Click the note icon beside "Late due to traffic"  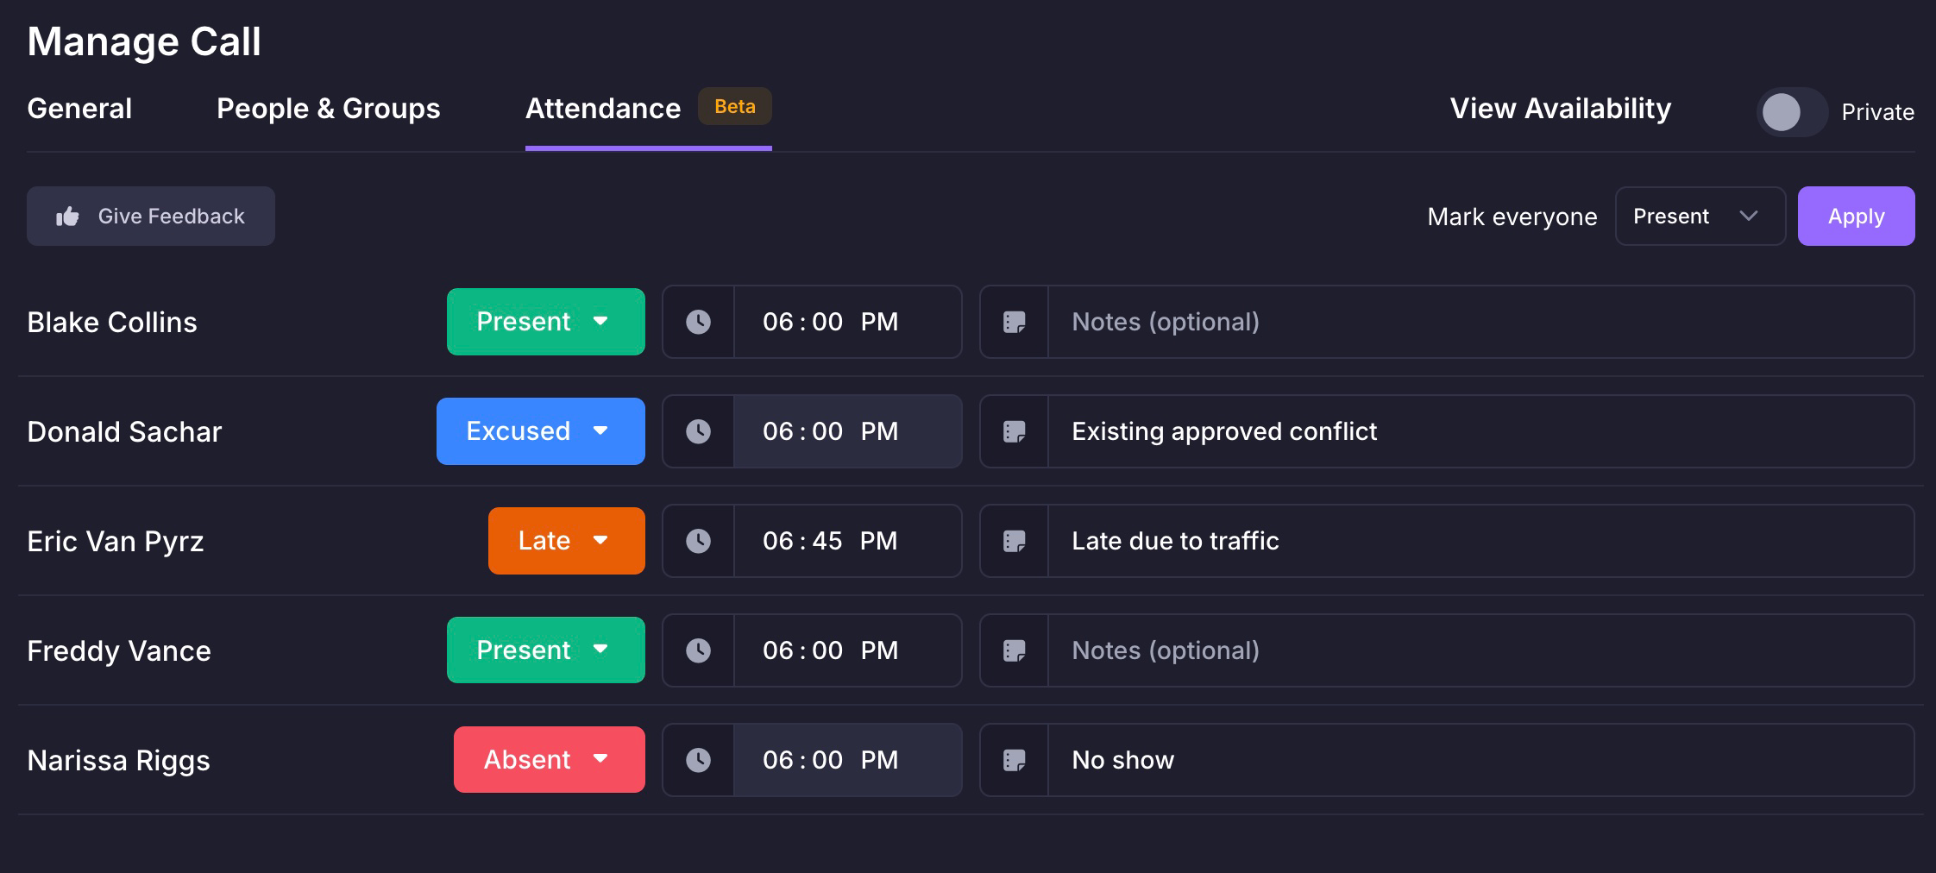[1014, 541]
